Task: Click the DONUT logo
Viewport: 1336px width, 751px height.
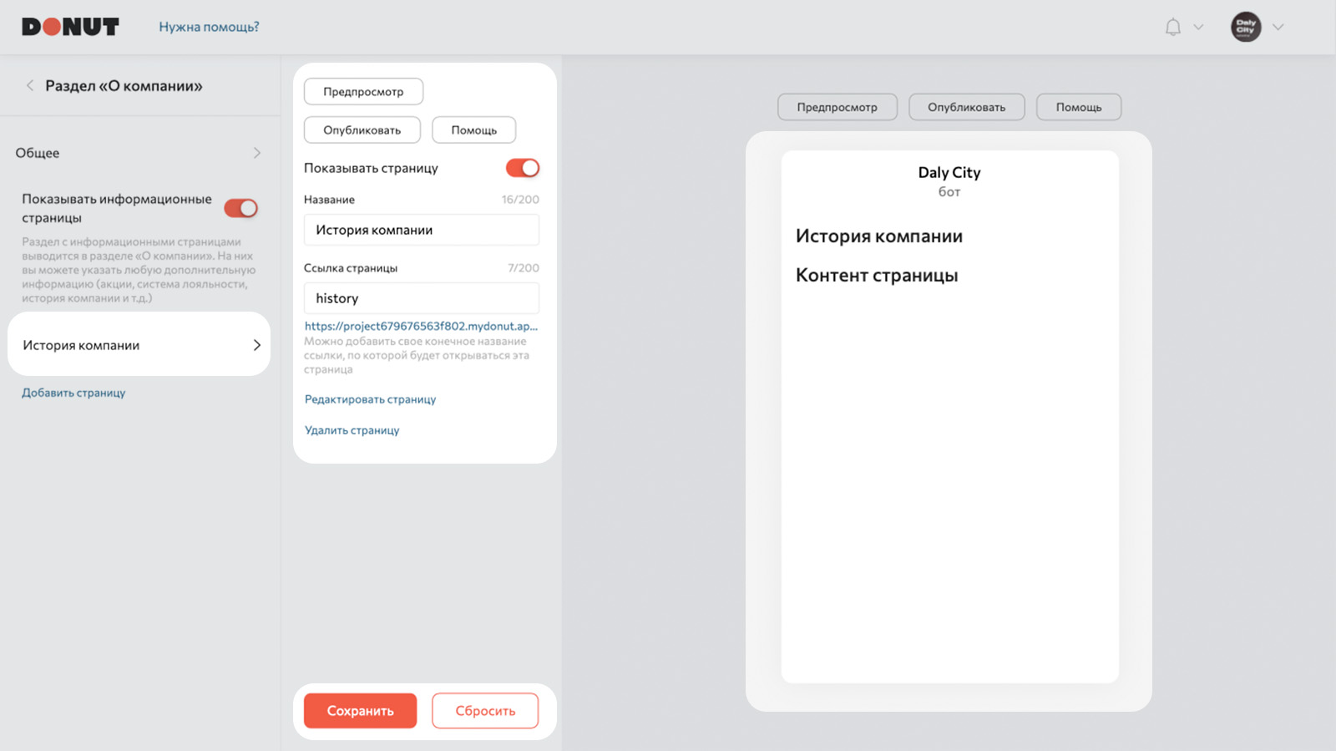Action: (x=70, y=27)
